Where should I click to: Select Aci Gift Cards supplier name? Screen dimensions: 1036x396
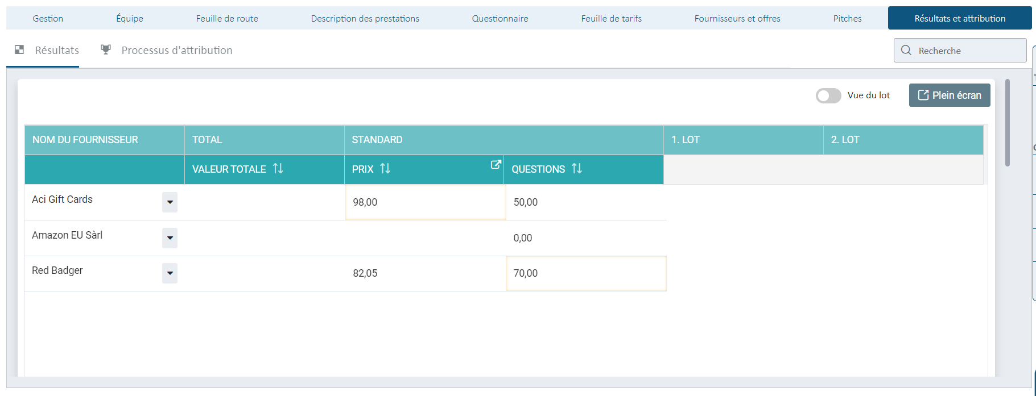tap(62, 199)
